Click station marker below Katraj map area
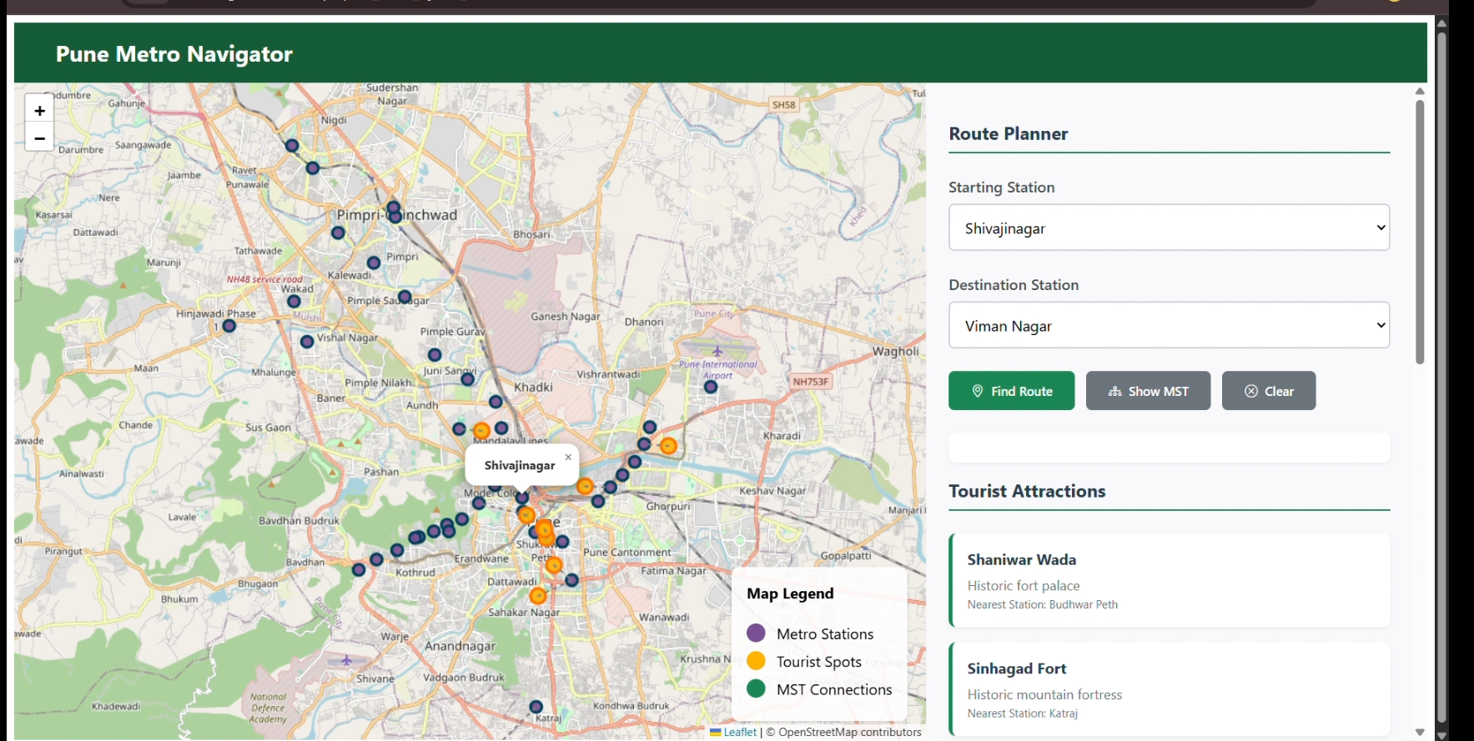The image size is (1474, 741). coord(536,707)
